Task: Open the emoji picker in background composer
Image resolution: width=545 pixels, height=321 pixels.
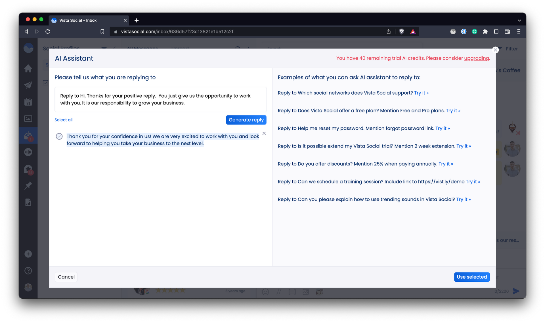Action: coord(265,292)
